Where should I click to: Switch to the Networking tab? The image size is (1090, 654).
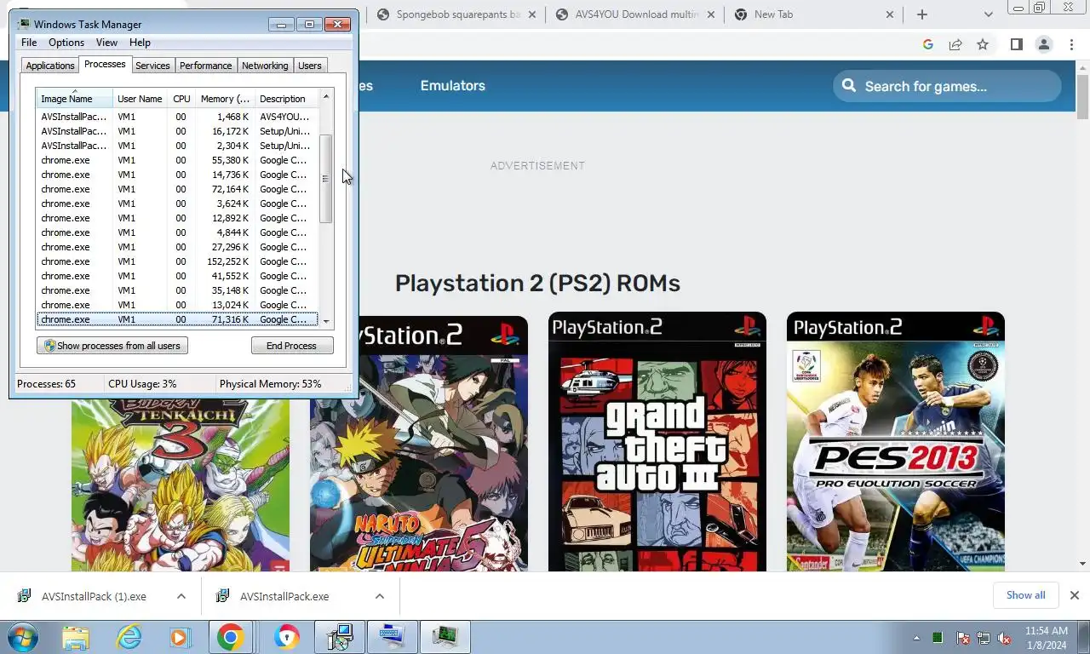265,66
